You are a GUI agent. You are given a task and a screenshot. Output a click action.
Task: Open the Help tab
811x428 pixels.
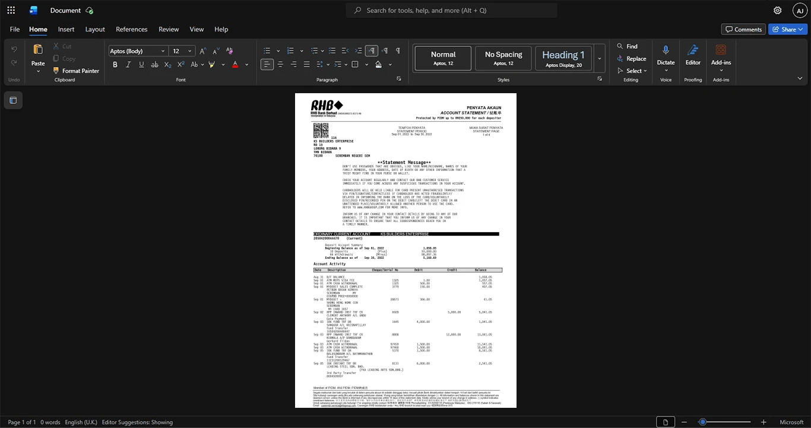[221, 29]
